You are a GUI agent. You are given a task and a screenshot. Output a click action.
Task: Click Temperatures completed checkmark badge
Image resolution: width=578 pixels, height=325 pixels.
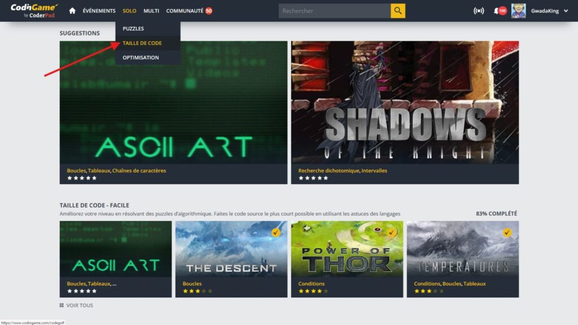(x=507, y=232)
